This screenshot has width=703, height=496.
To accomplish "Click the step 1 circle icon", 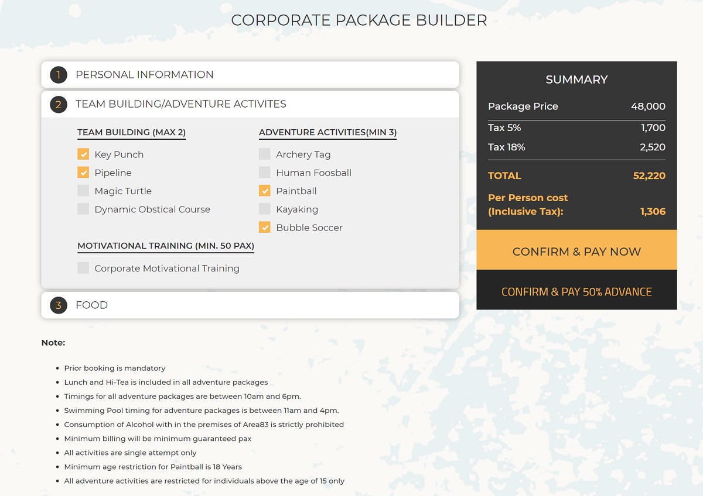I will pos(57,74).
